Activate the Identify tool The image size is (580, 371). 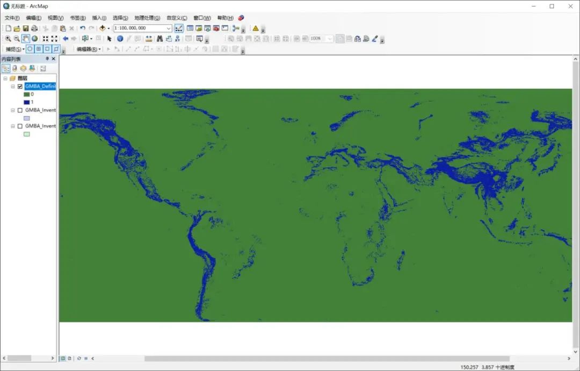120,39
